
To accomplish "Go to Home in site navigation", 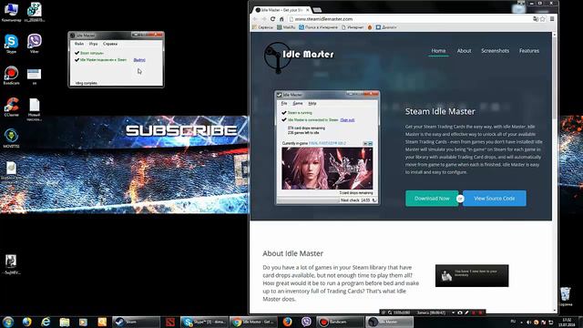I will 438,51.
